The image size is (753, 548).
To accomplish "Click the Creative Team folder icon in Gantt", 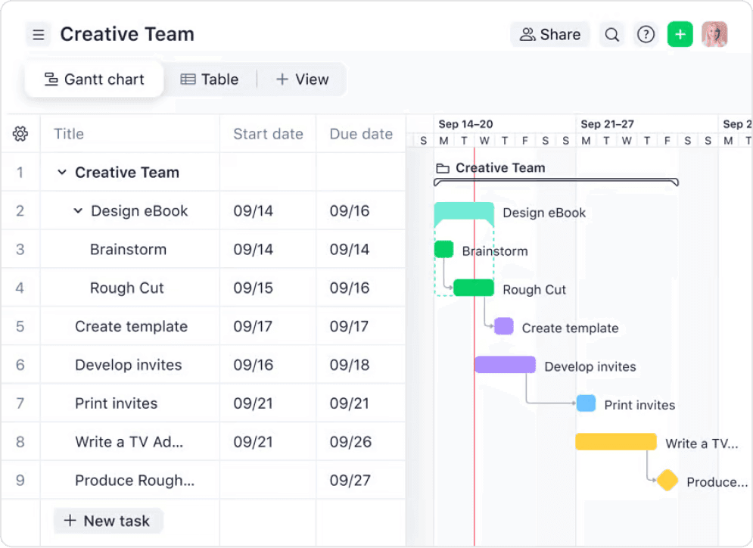I will coord(442,168).
